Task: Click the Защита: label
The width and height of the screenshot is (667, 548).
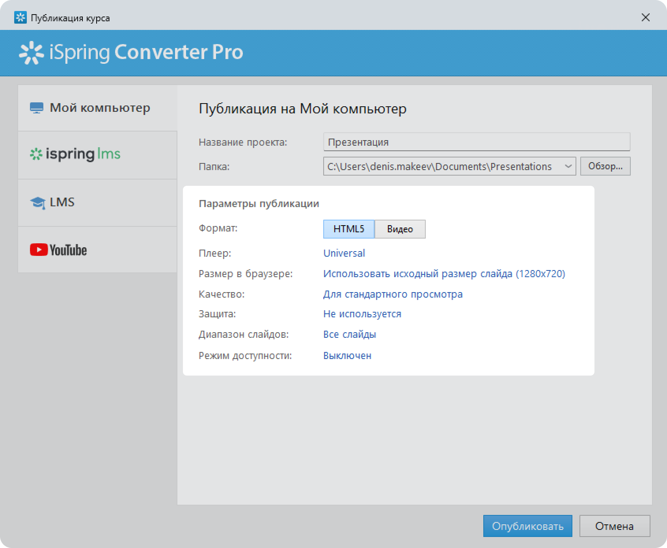Action: (217, 314)
